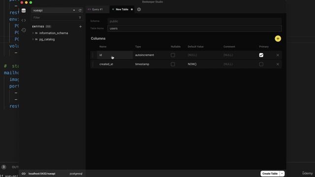Check Primary for the created_at column

point(261,64)
